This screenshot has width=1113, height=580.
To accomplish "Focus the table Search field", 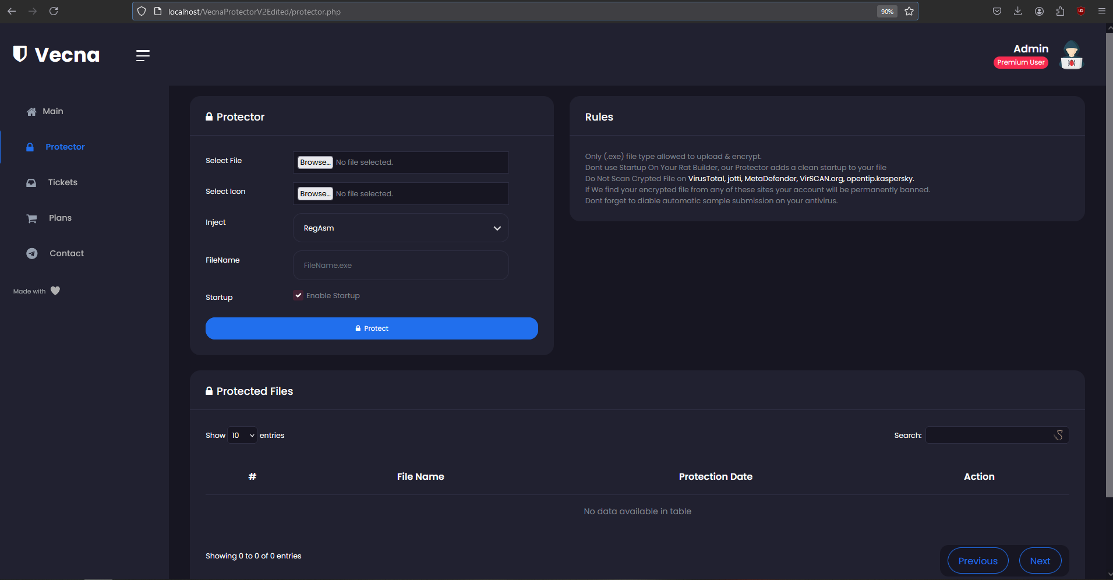I will pos(997,435).
